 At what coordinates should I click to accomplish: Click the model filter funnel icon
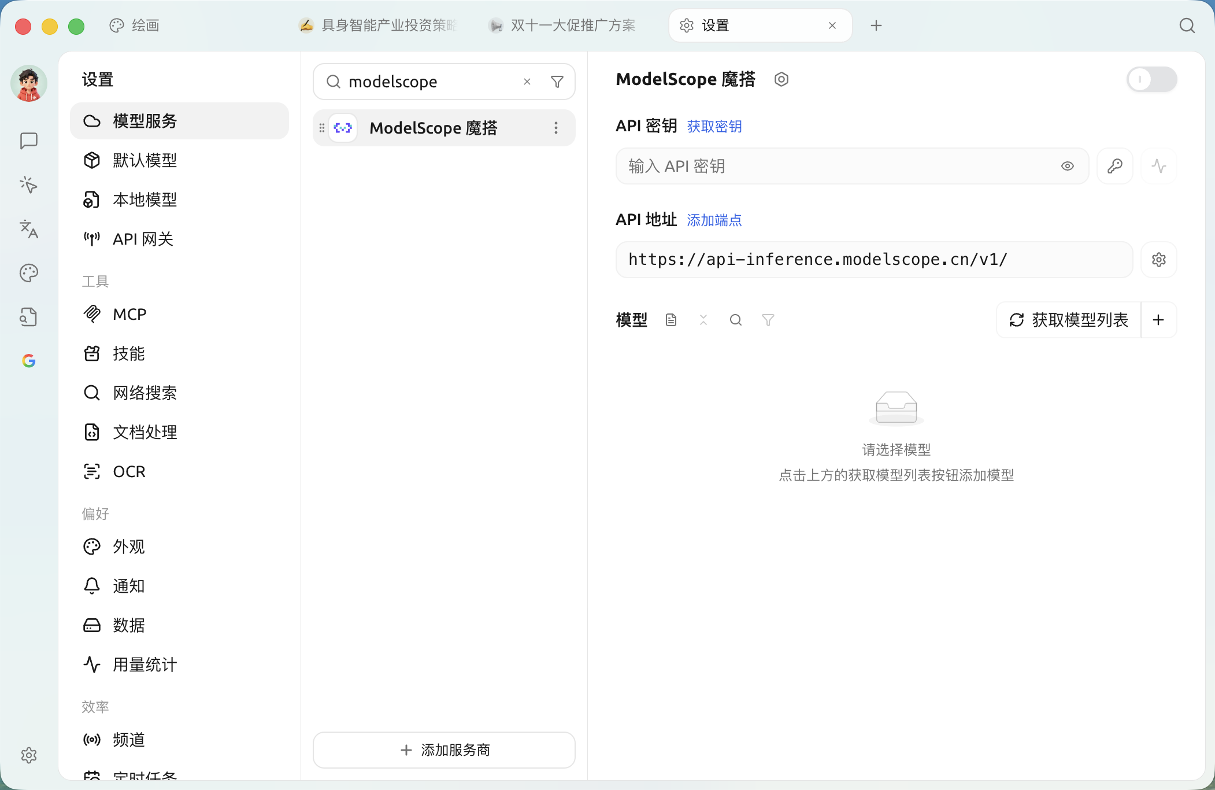pyautogui.click(x=768, y=320)
